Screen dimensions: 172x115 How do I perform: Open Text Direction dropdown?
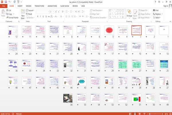point(96,10)
